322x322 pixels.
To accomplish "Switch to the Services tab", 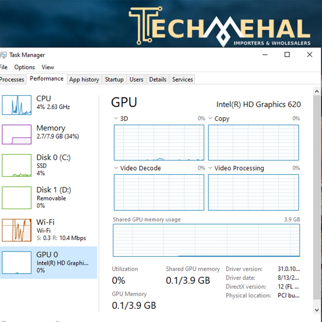I will click(x=182, y=79).
